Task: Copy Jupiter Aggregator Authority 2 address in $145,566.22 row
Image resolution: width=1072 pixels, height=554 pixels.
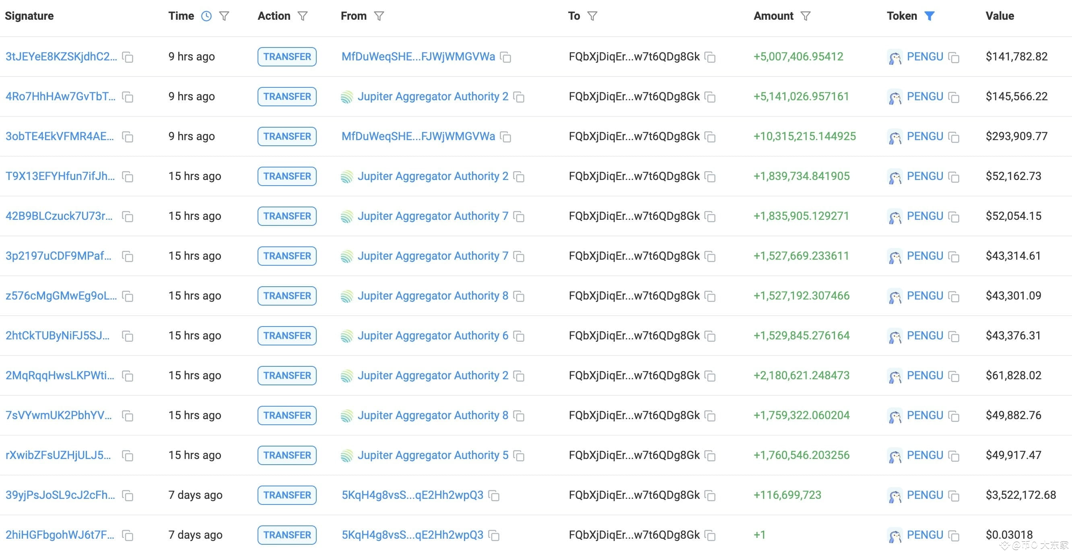Action: click(519, 97)
